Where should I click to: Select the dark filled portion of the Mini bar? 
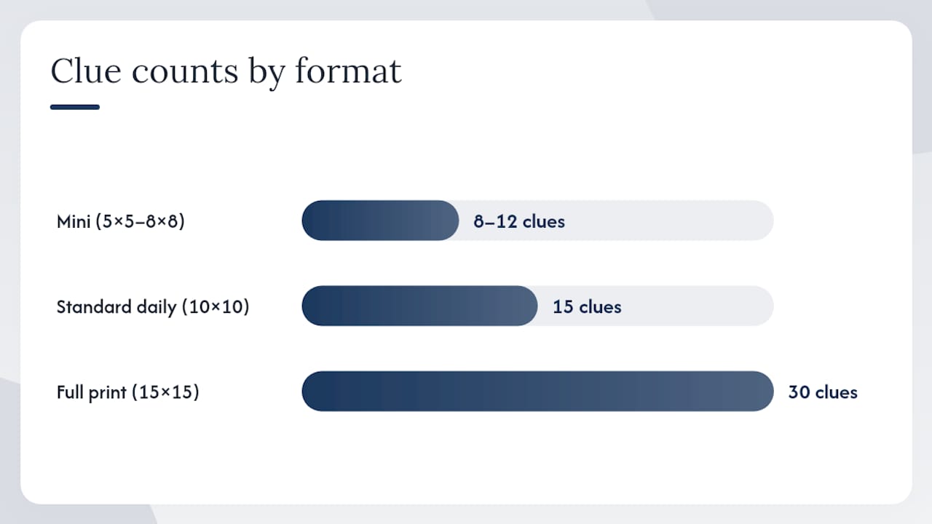380,221
